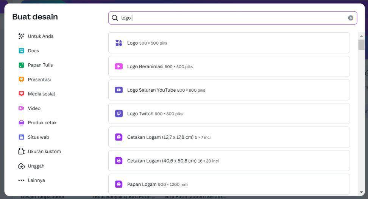Pick the Logo Twitch 800 × 800 result
This screenshot has width=368, height=199.
(x=229, y=113)
